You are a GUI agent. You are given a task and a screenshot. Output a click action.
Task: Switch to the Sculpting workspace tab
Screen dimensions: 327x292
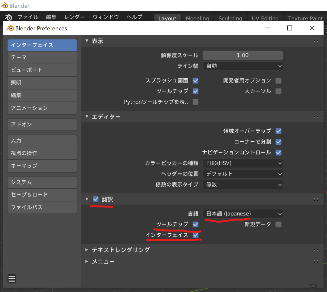tap(230, 18)
